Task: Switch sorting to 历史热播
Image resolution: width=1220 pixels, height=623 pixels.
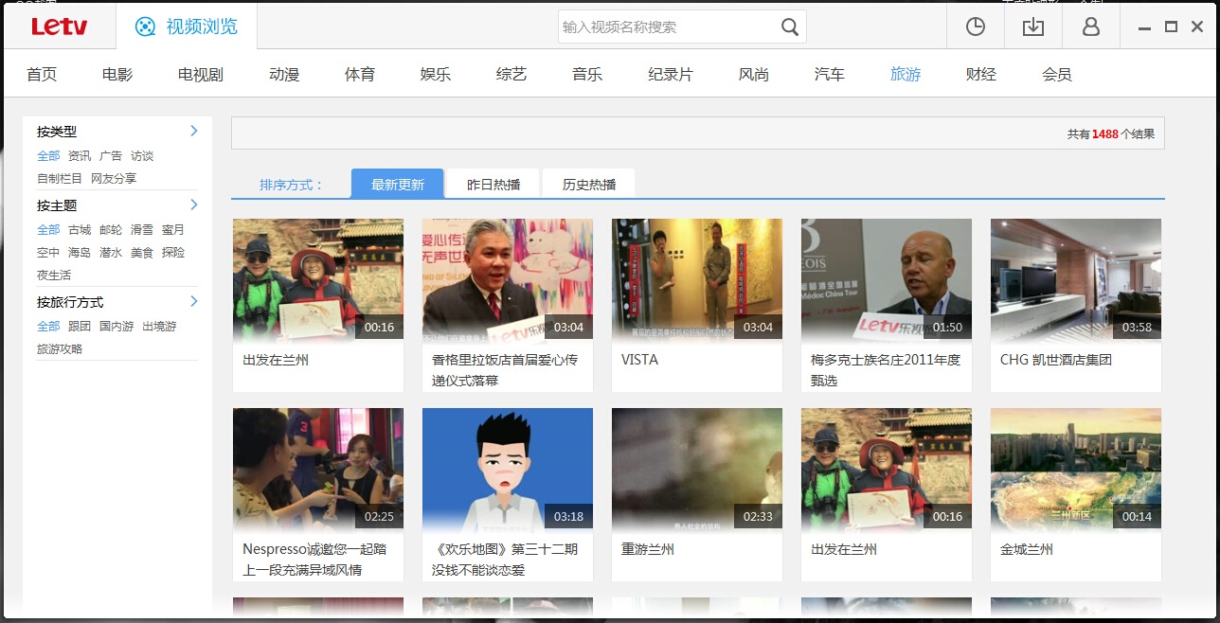Action: coord(587,183)
